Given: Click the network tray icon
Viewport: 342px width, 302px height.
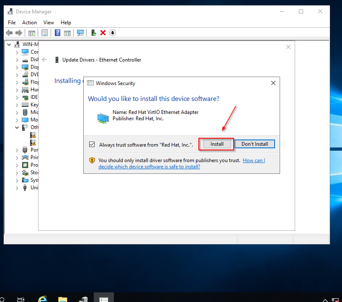Looking at the screenshot, I should point(335,300).
